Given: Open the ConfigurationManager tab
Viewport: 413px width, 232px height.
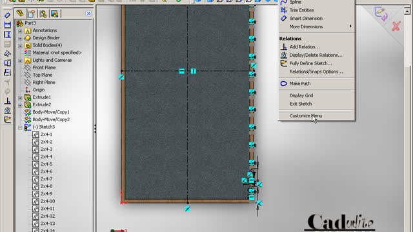Looking at the screenshot, I should click(x=43, y=14).
